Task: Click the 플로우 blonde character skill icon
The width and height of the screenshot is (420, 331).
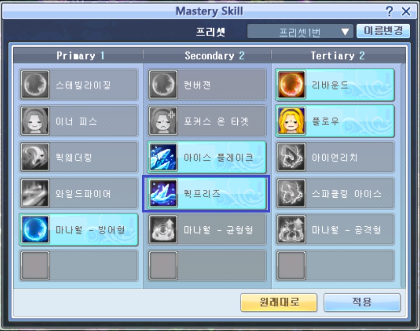Action: click(291, 120)
